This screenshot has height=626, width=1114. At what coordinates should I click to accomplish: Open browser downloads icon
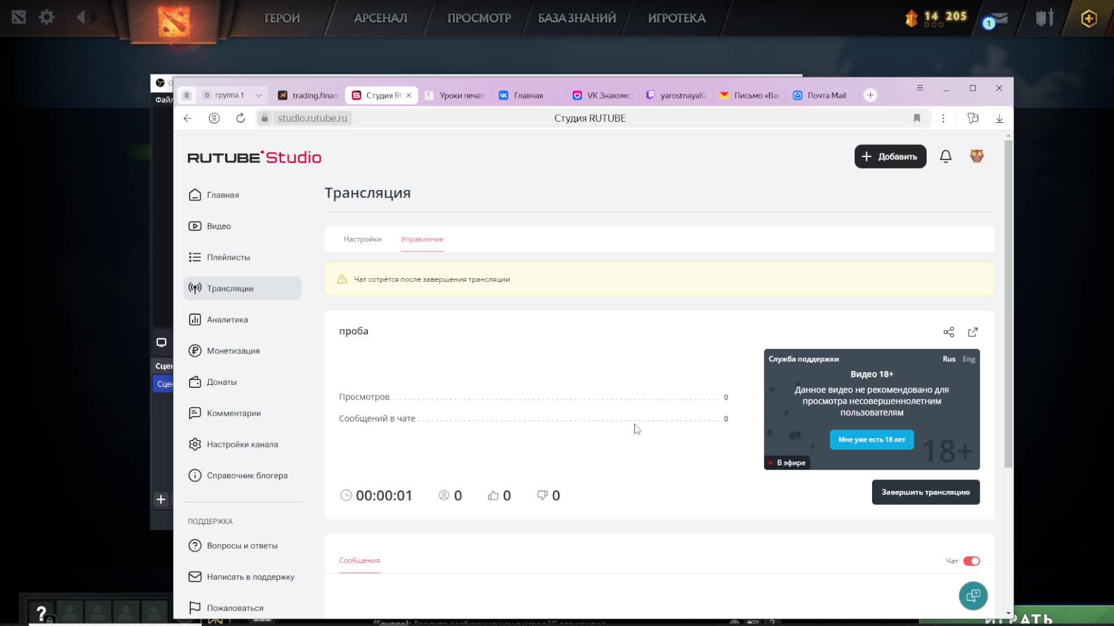[x=999, y=118]
